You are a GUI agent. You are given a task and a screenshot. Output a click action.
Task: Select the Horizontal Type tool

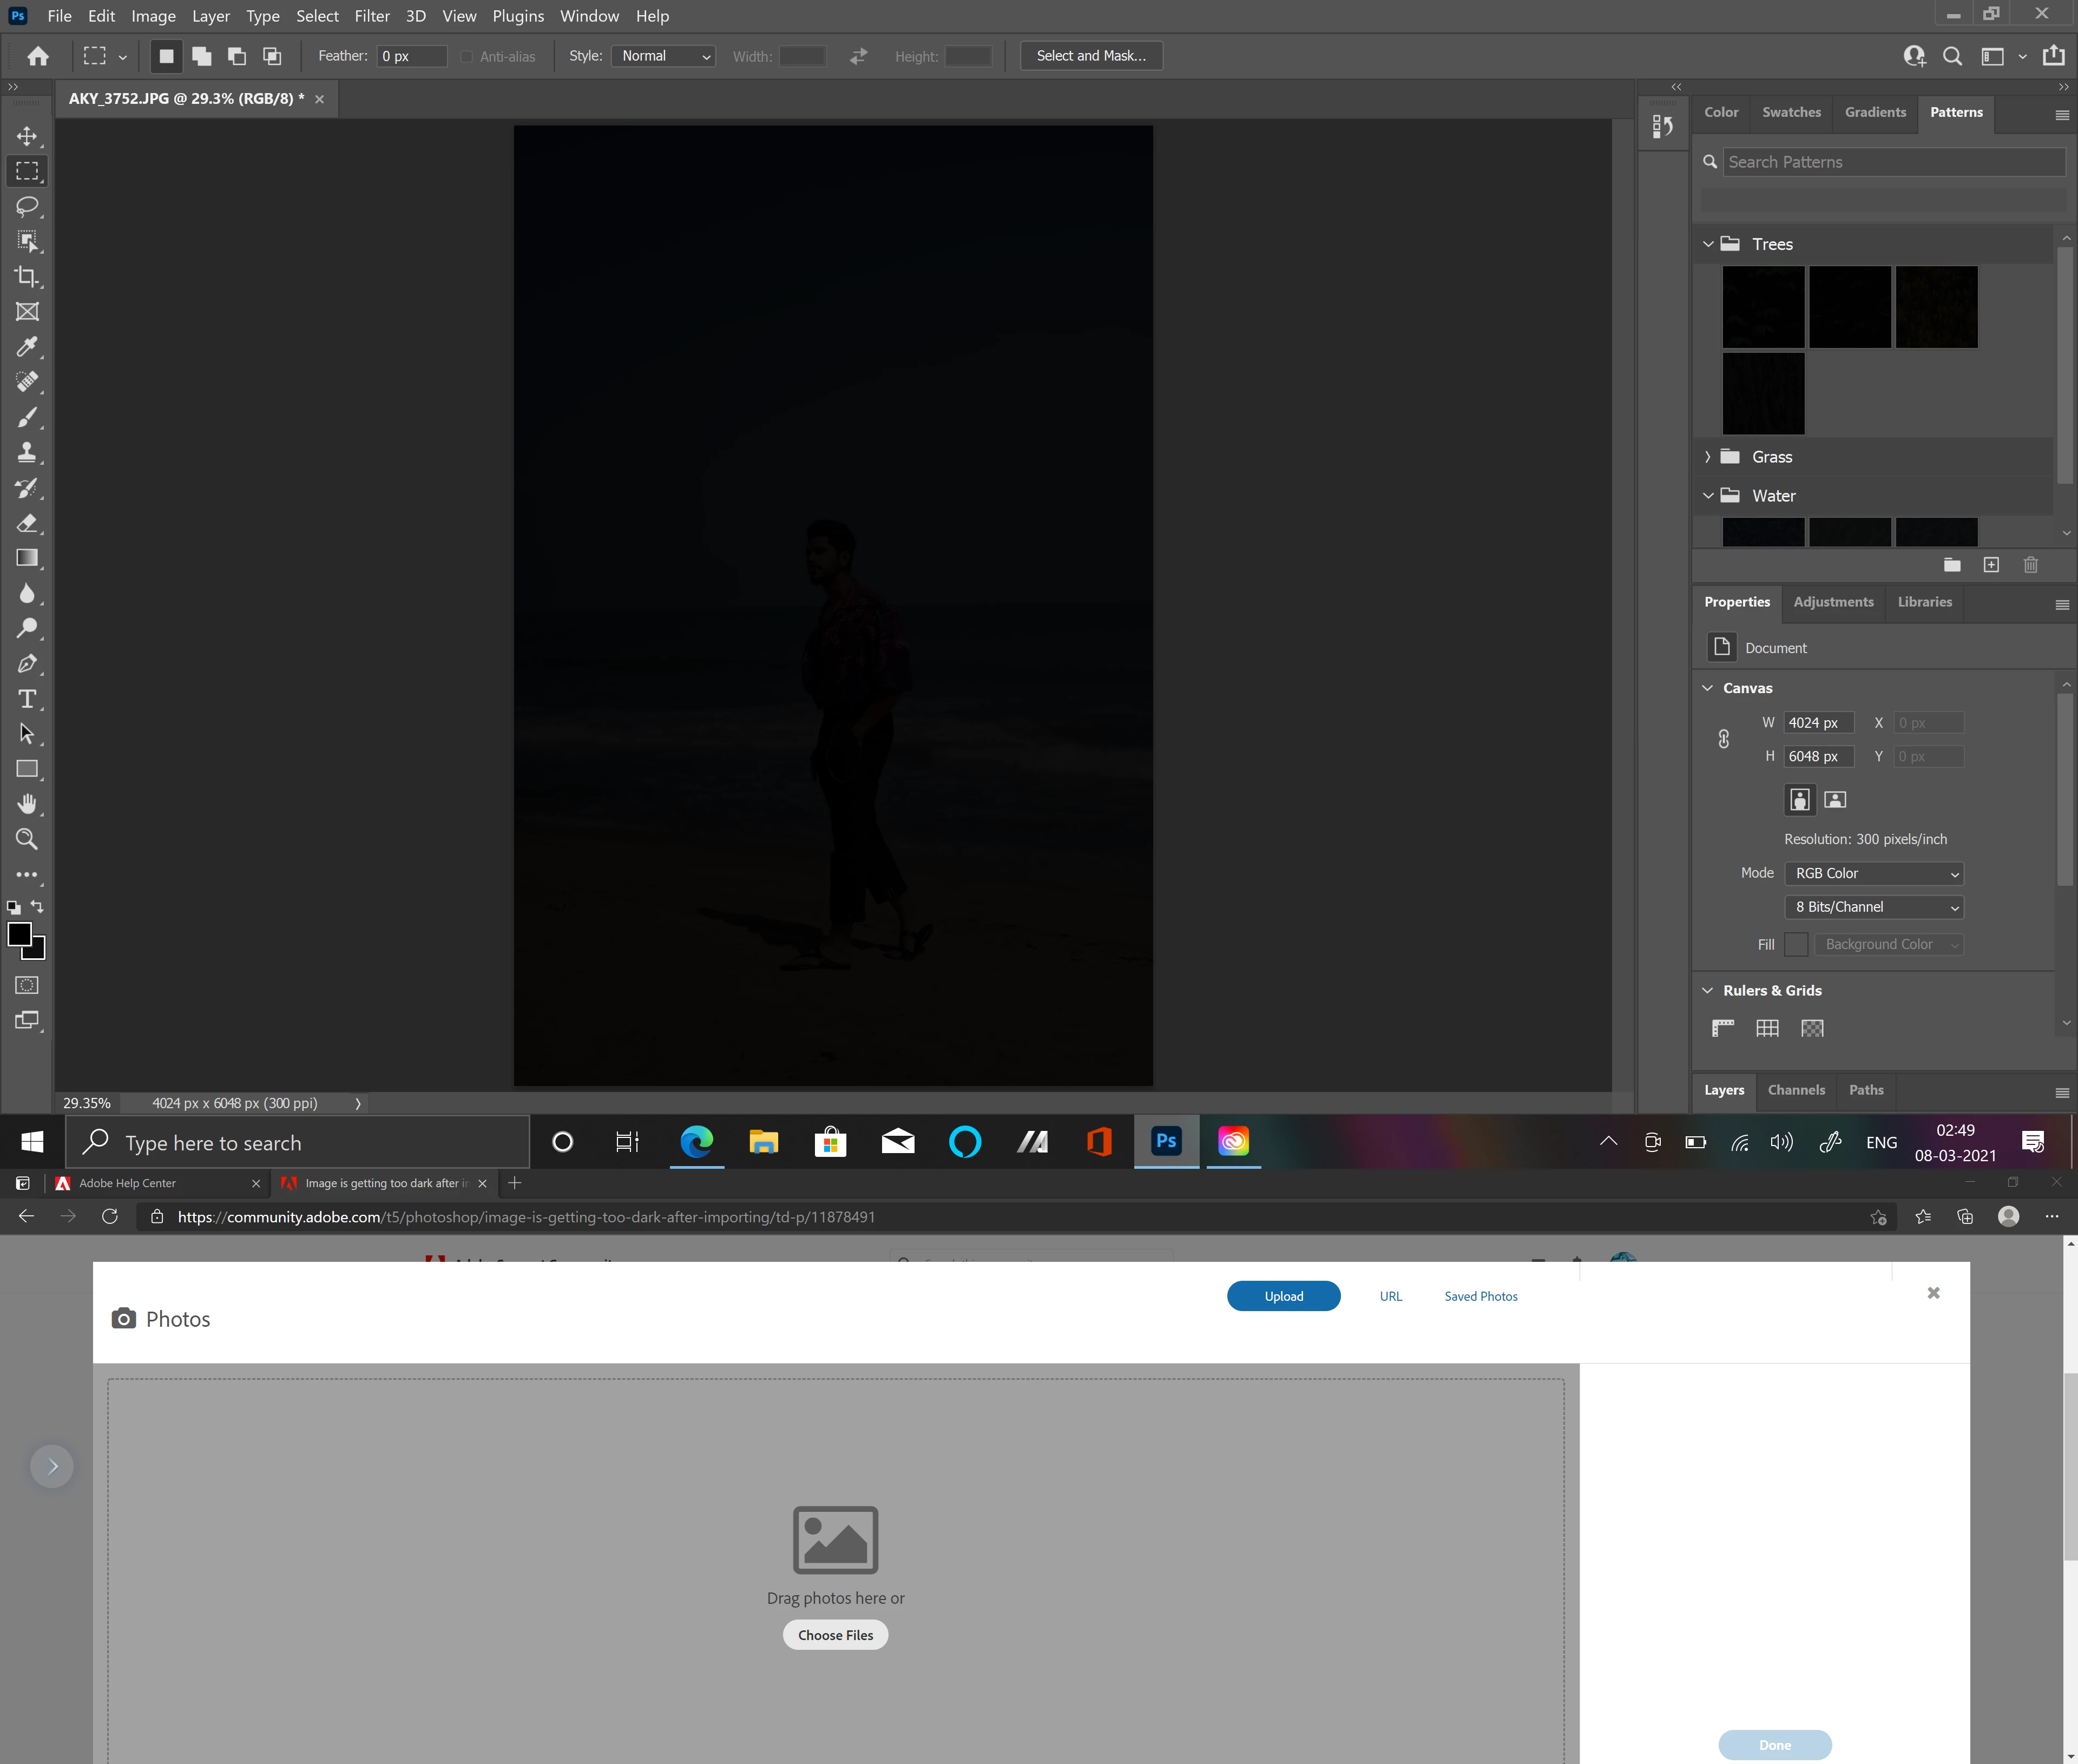[x=27, y=699]
